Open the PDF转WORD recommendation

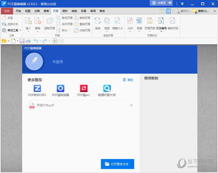click(x=37, y=90)
